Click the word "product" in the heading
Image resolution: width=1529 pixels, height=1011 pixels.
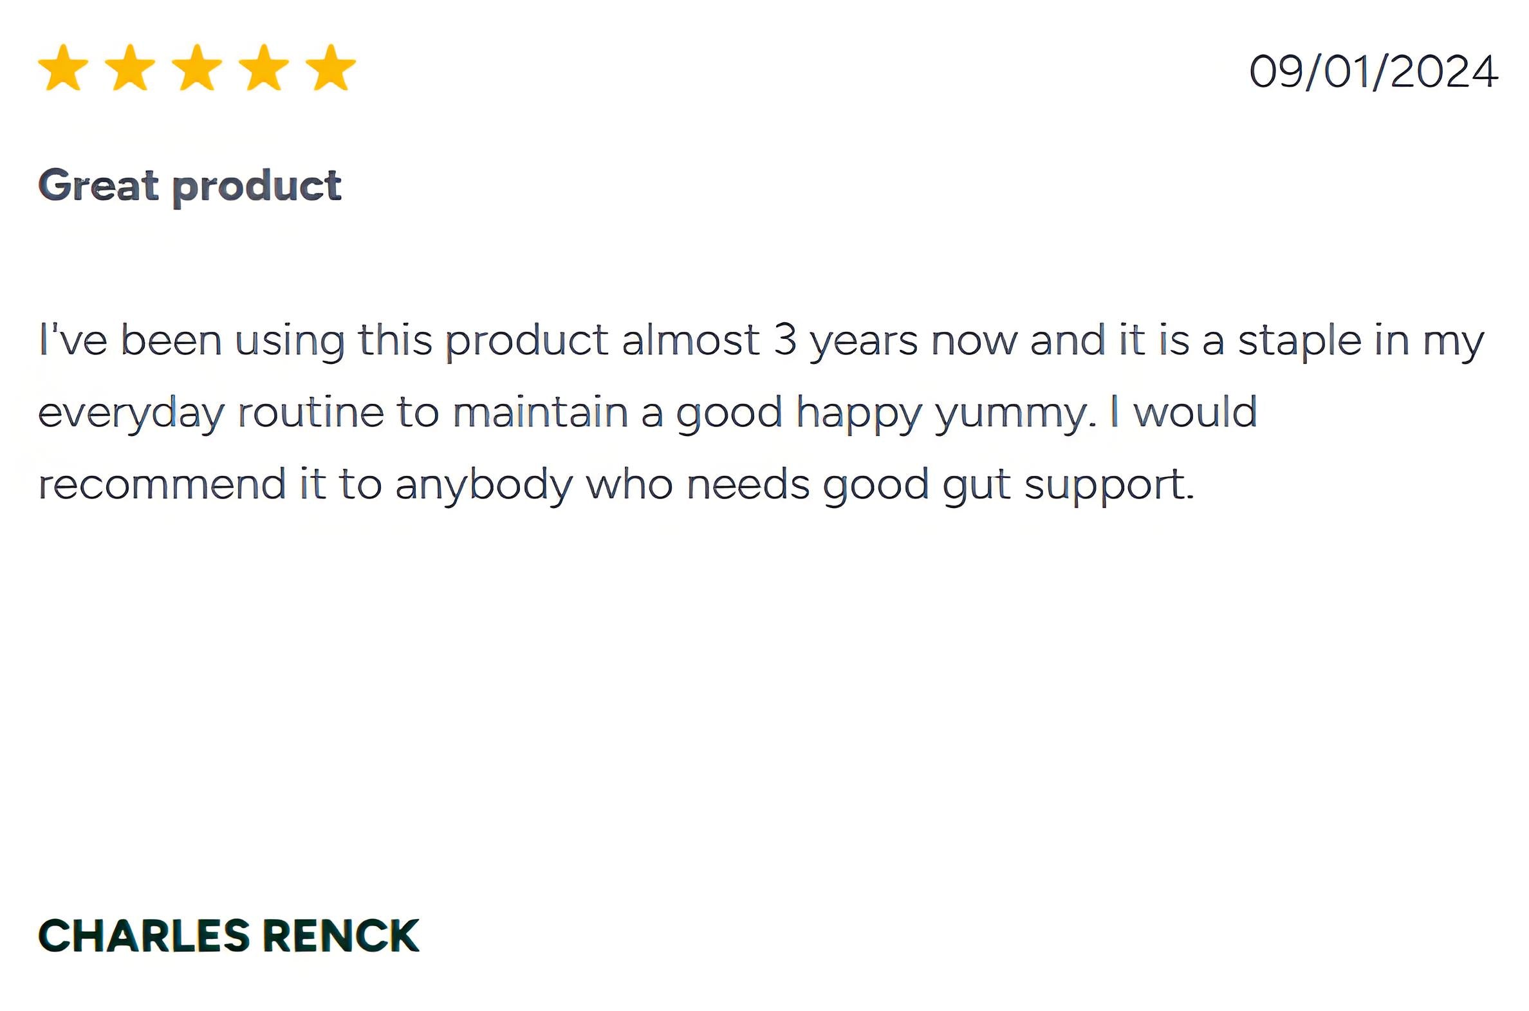coord(257,187)
